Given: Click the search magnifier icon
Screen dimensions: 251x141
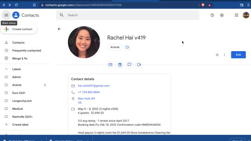Looking at the screenshot, I should 62,15.
